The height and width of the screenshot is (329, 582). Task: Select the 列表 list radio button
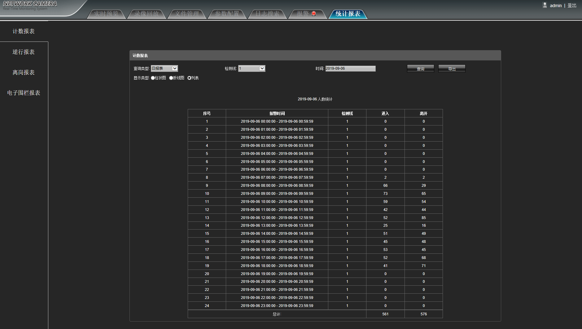[x=189, y=78]
